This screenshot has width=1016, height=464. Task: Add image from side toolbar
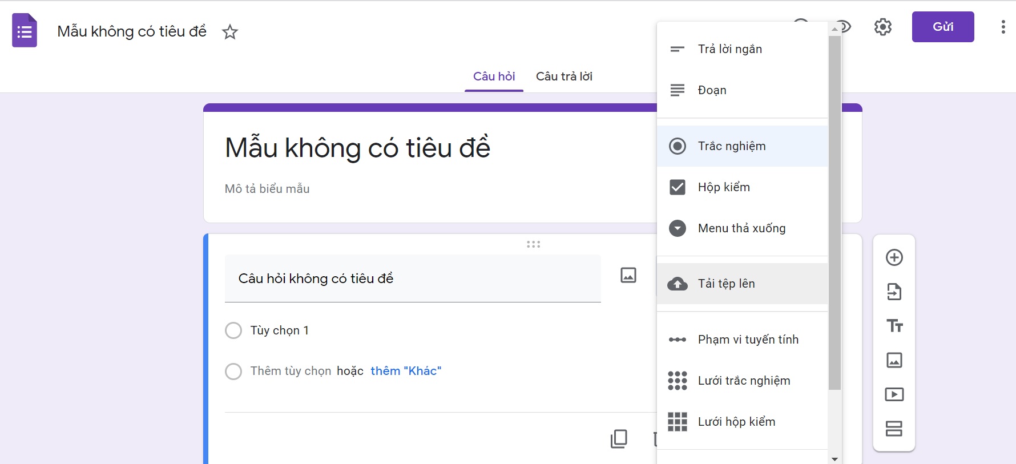click(x=894, y=360)
